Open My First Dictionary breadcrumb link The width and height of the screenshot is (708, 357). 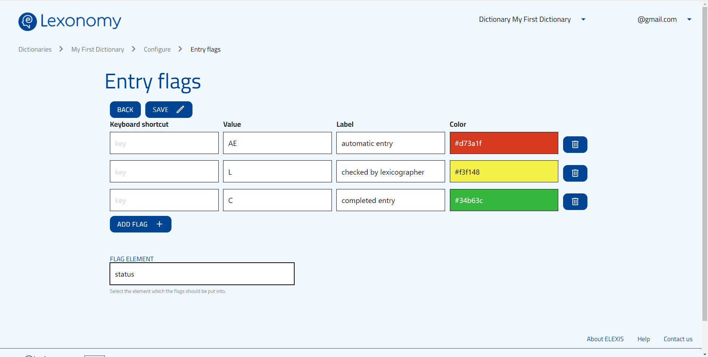pyautogui.click(x=97, y=49)
